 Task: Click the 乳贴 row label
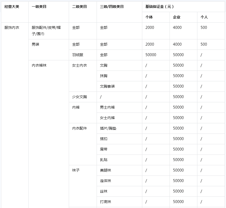click(104, 160)
